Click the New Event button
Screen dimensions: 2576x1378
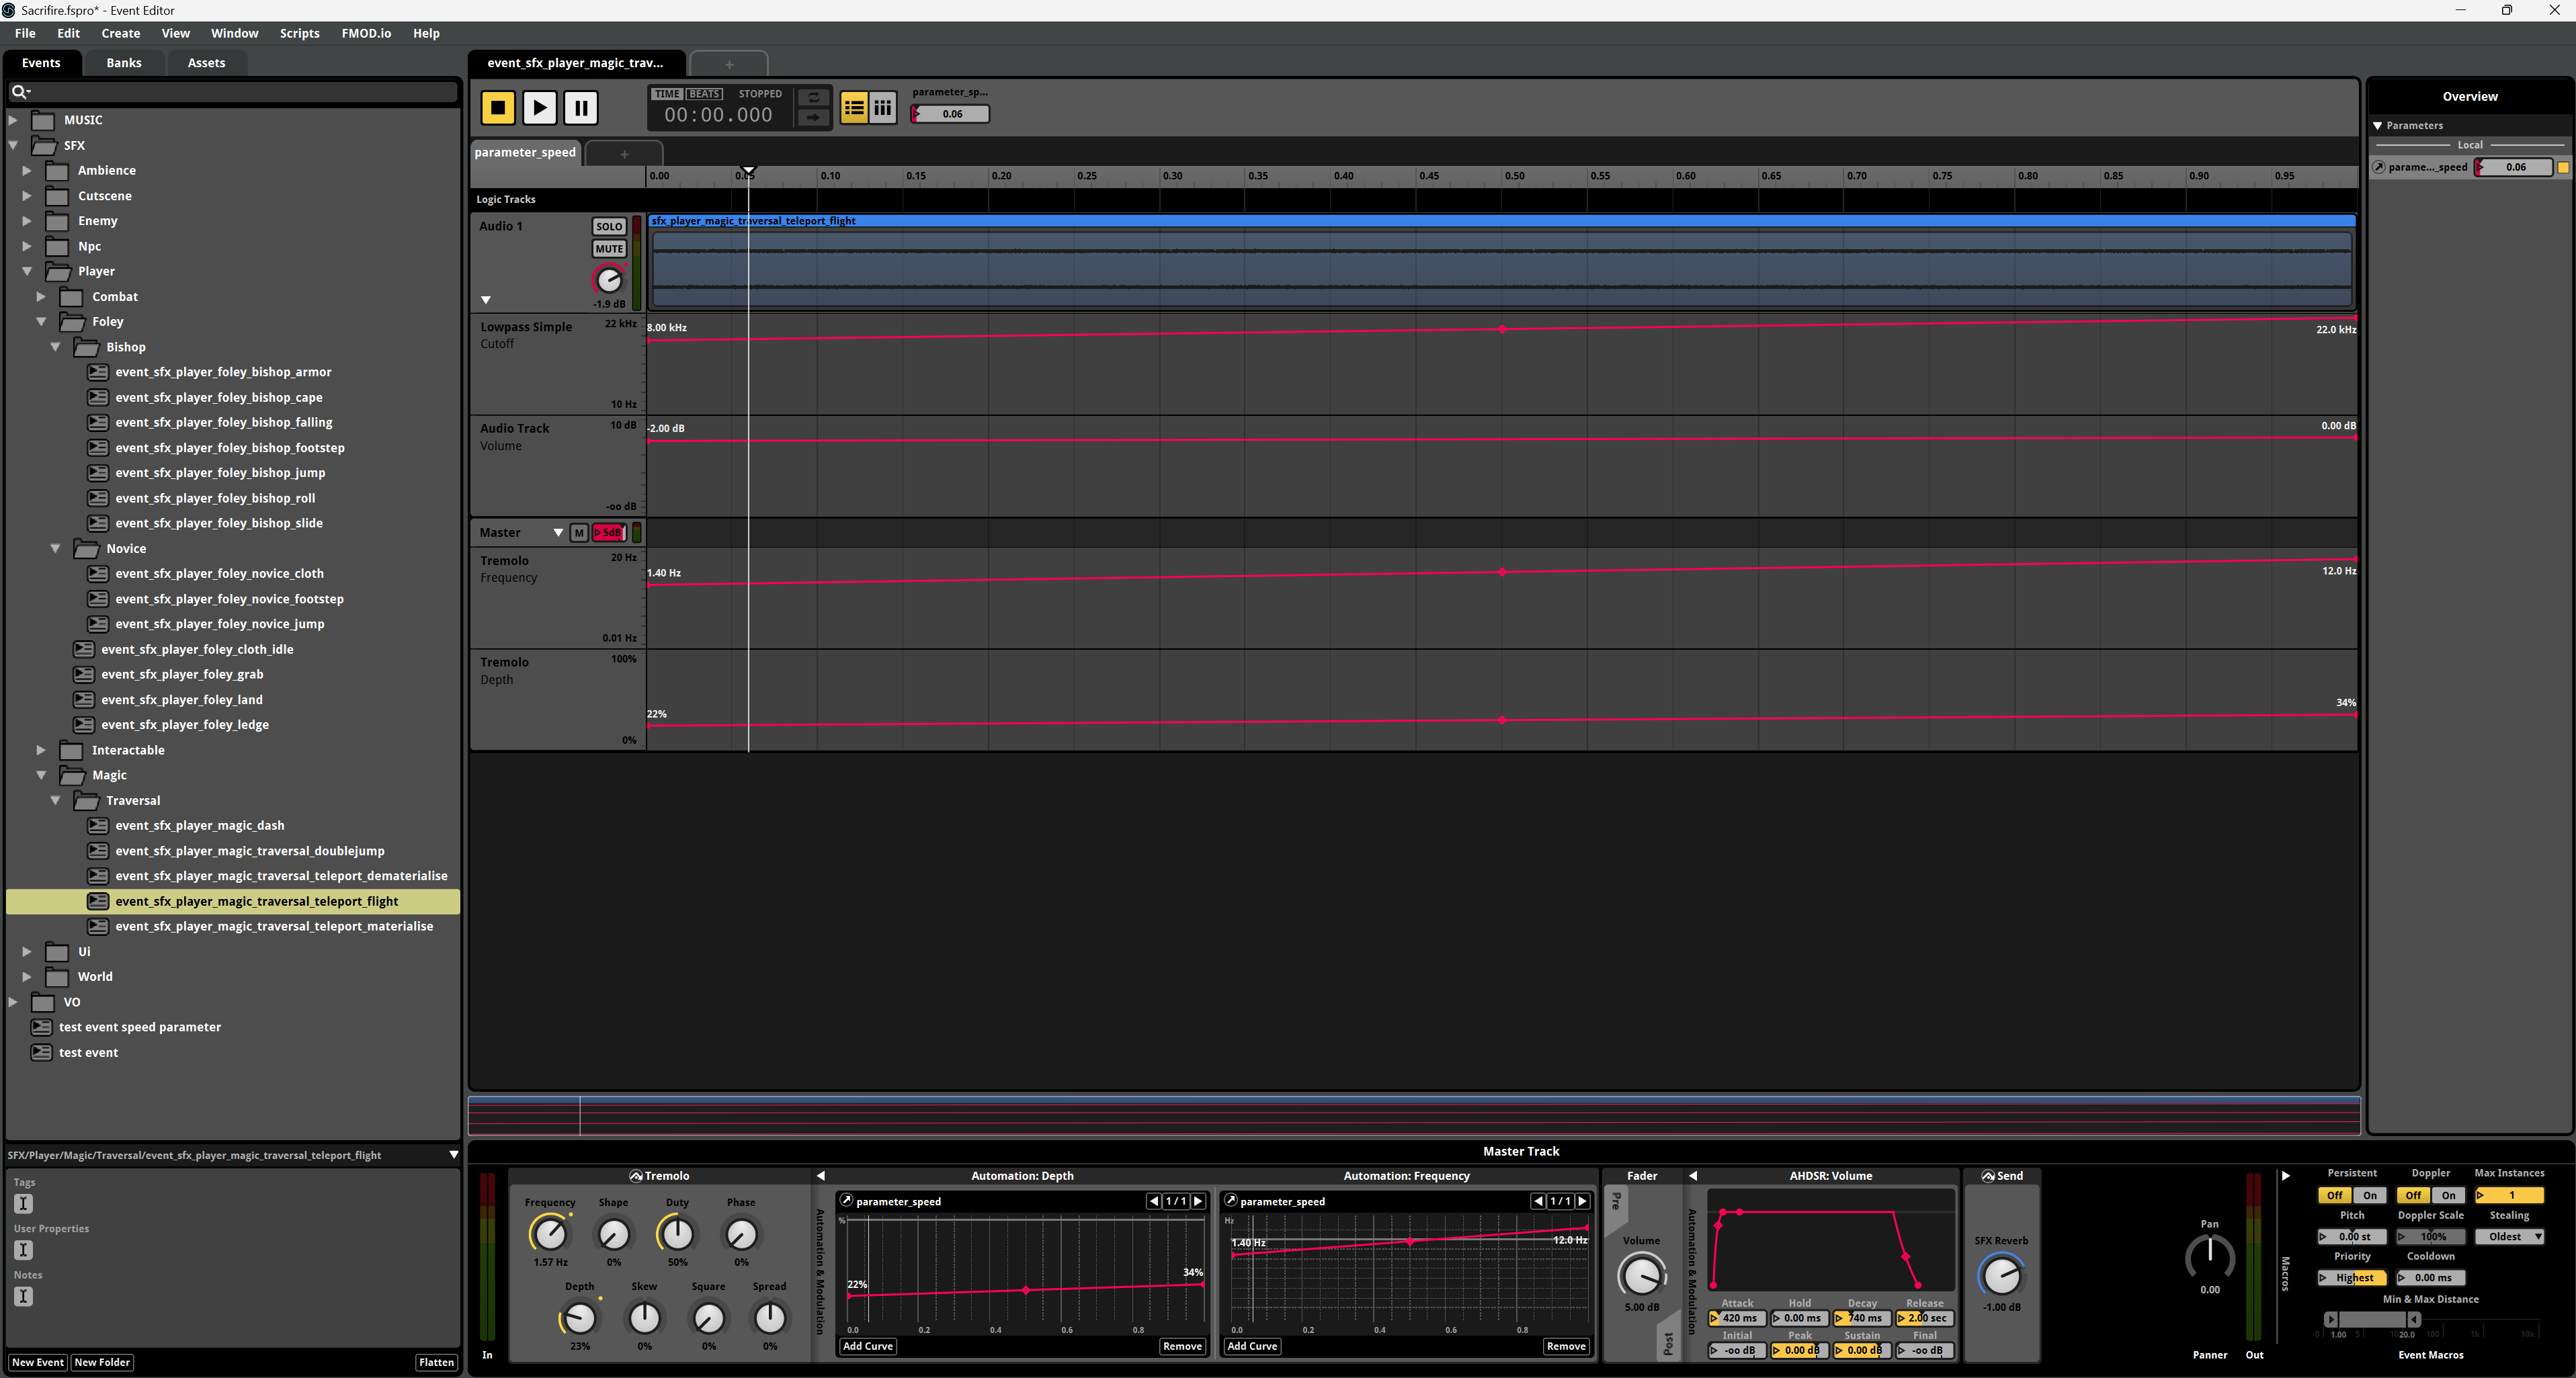tap(38, 1362)
